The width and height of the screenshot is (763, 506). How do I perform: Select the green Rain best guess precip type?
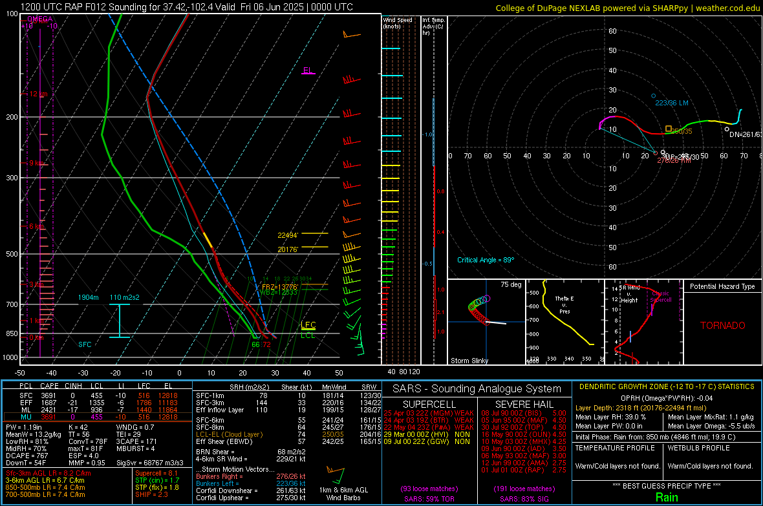tap(667, 497)
